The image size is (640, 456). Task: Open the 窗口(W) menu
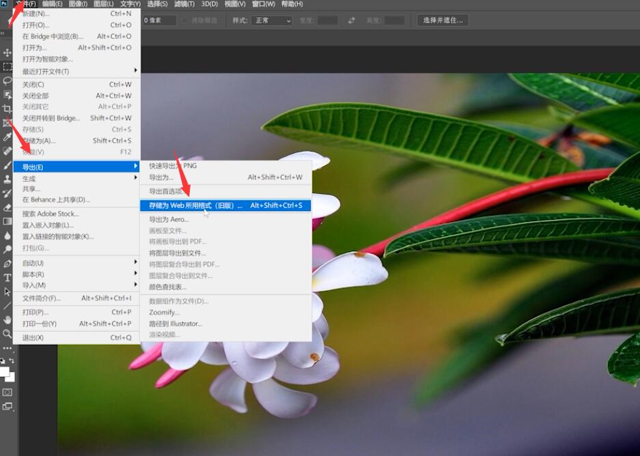coord(263,3)
